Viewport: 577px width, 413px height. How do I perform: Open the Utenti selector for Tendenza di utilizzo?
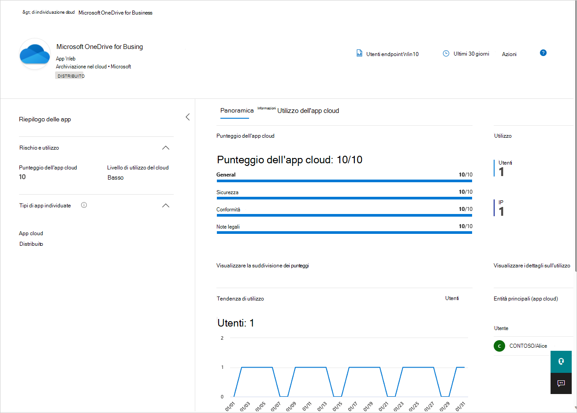pyautogui.click(x=452, y=298)
